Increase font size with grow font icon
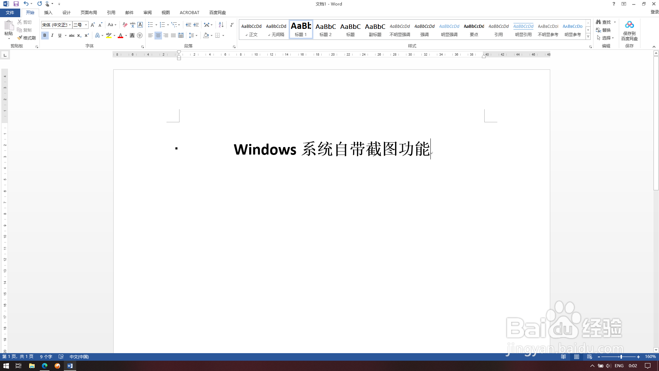659x371 pixels. point(93,25)
